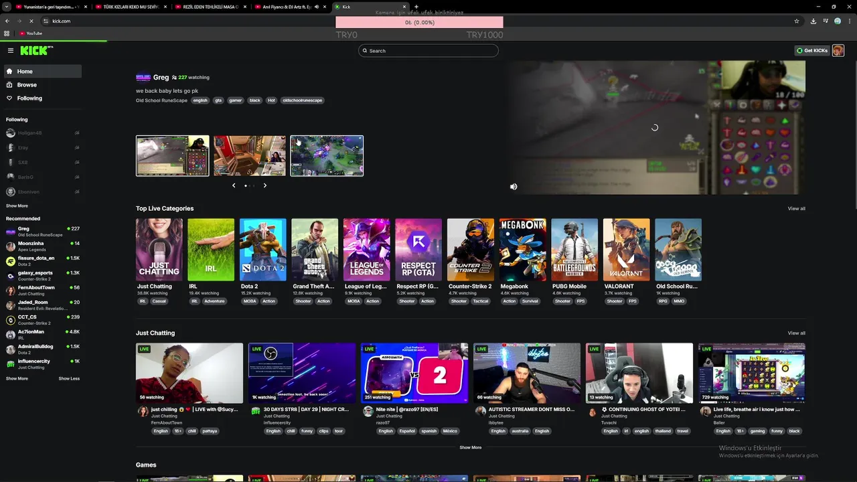The width and height of the screenshot is (857, 482).
Task: Open the CONTINUING GHOST OF YOTEI stream
Action: point(639,373)
